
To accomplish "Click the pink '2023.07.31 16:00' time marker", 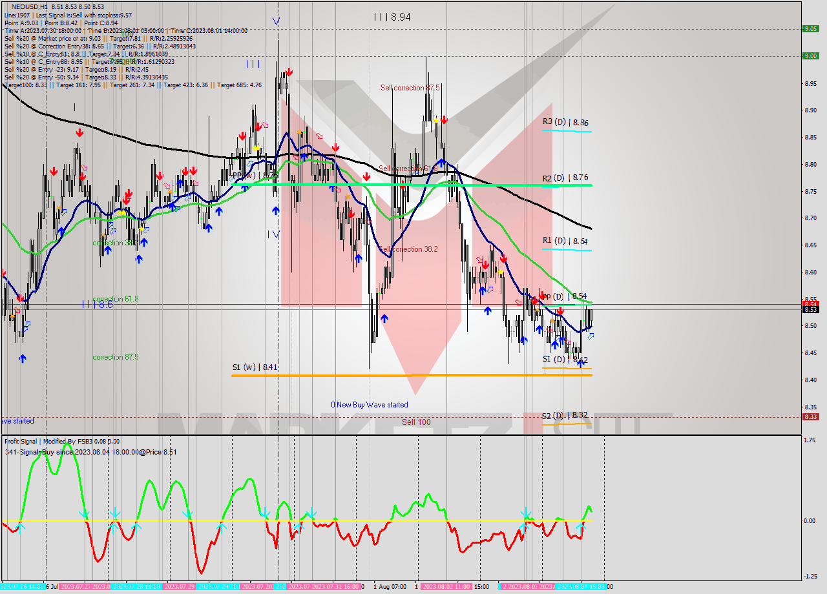I will [x=335, y=587].
